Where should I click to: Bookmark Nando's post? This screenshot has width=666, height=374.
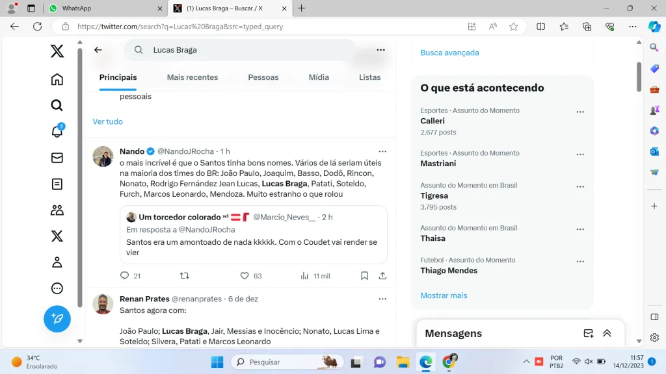[x=365, y=276]
